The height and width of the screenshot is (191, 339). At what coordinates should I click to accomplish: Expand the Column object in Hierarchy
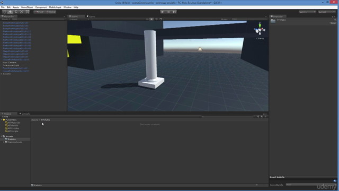tap(2, 74)
